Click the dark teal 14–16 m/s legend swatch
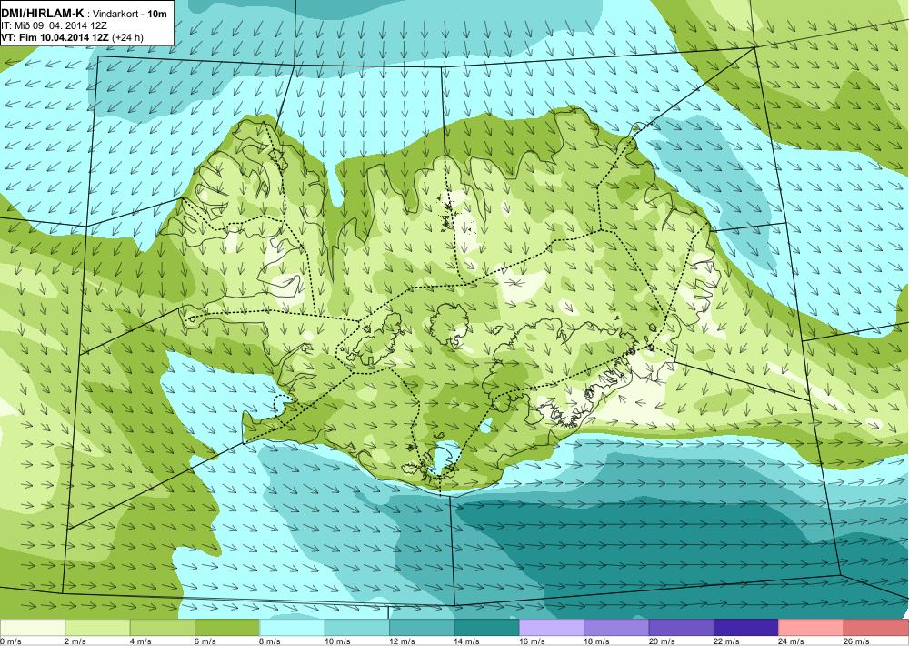 (x=487, y=628)
